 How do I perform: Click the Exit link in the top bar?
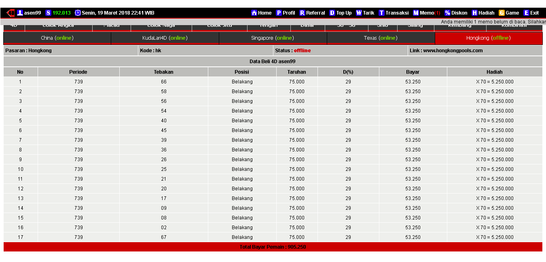pyautogui.click(x=534, y=13)
